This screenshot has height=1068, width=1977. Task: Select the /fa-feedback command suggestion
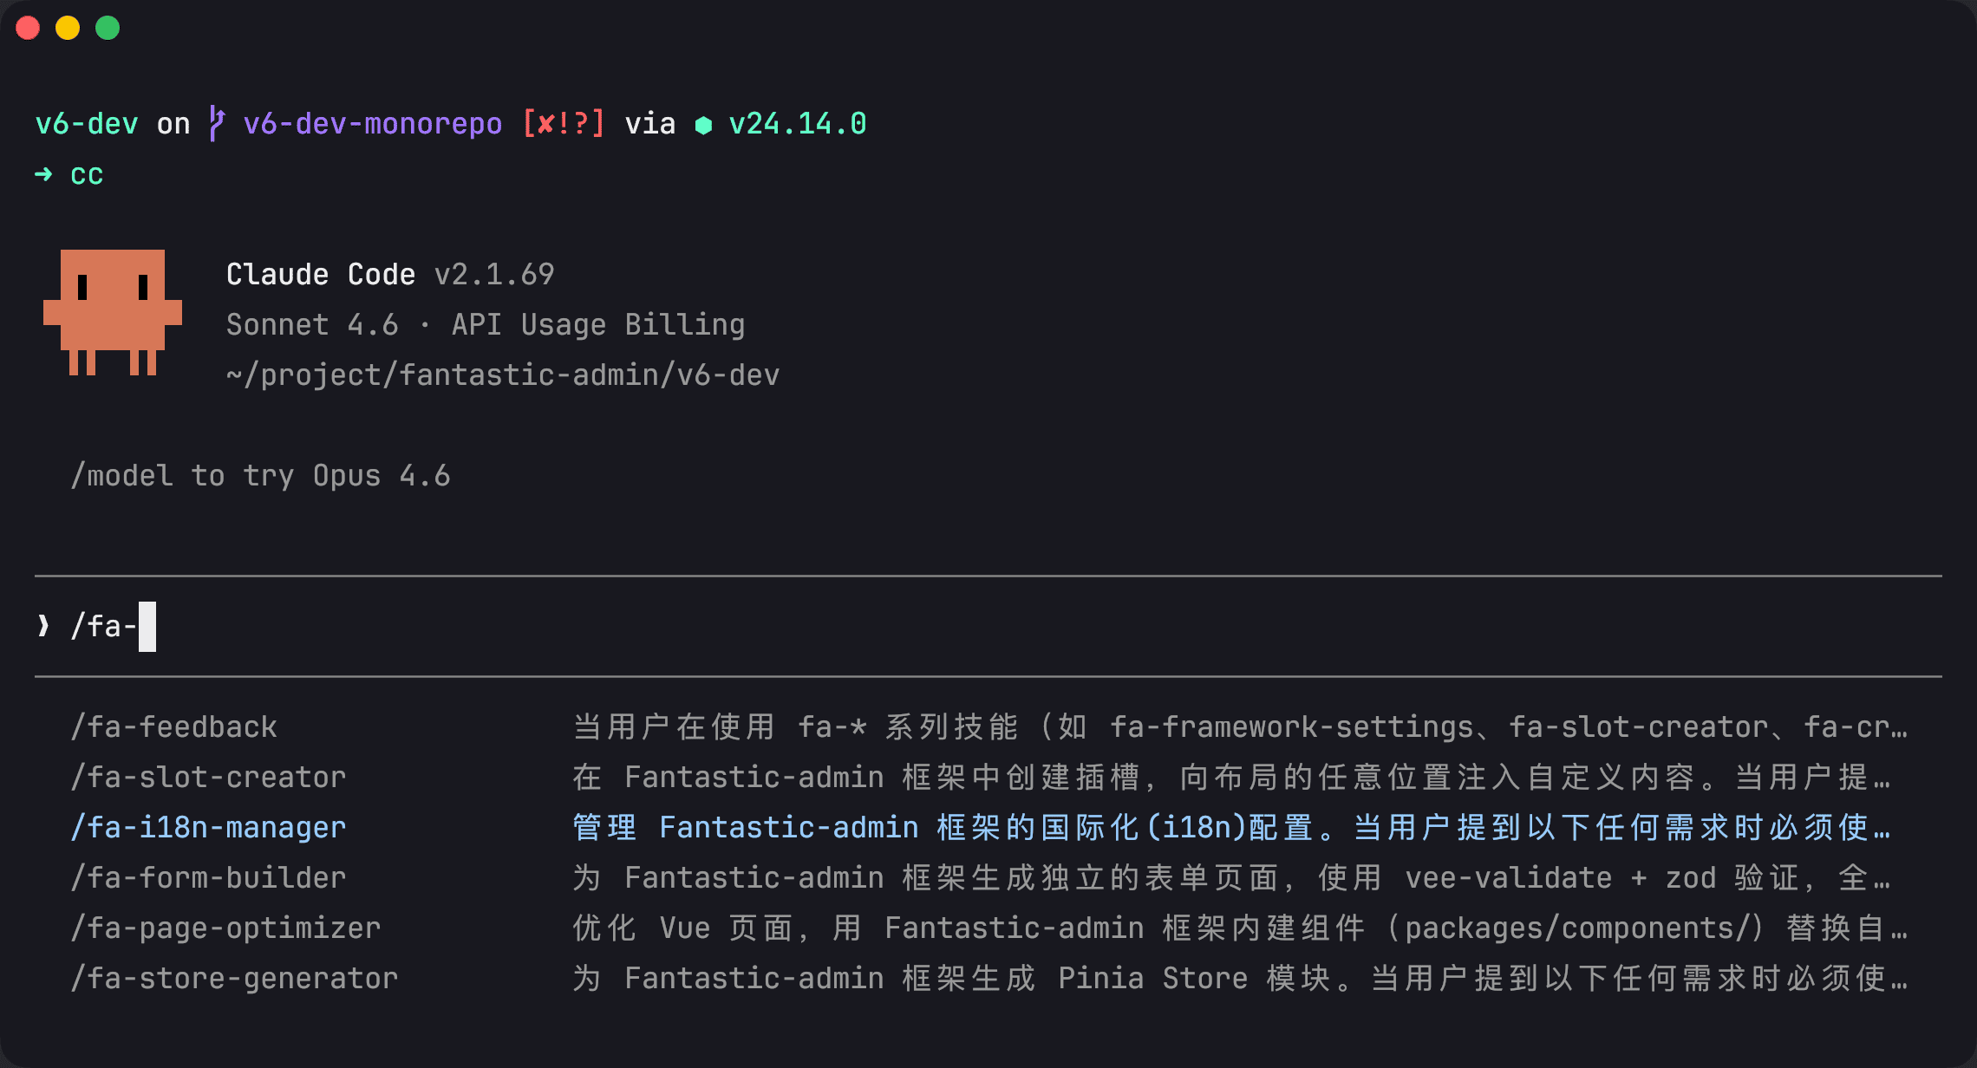pos(173,726)
